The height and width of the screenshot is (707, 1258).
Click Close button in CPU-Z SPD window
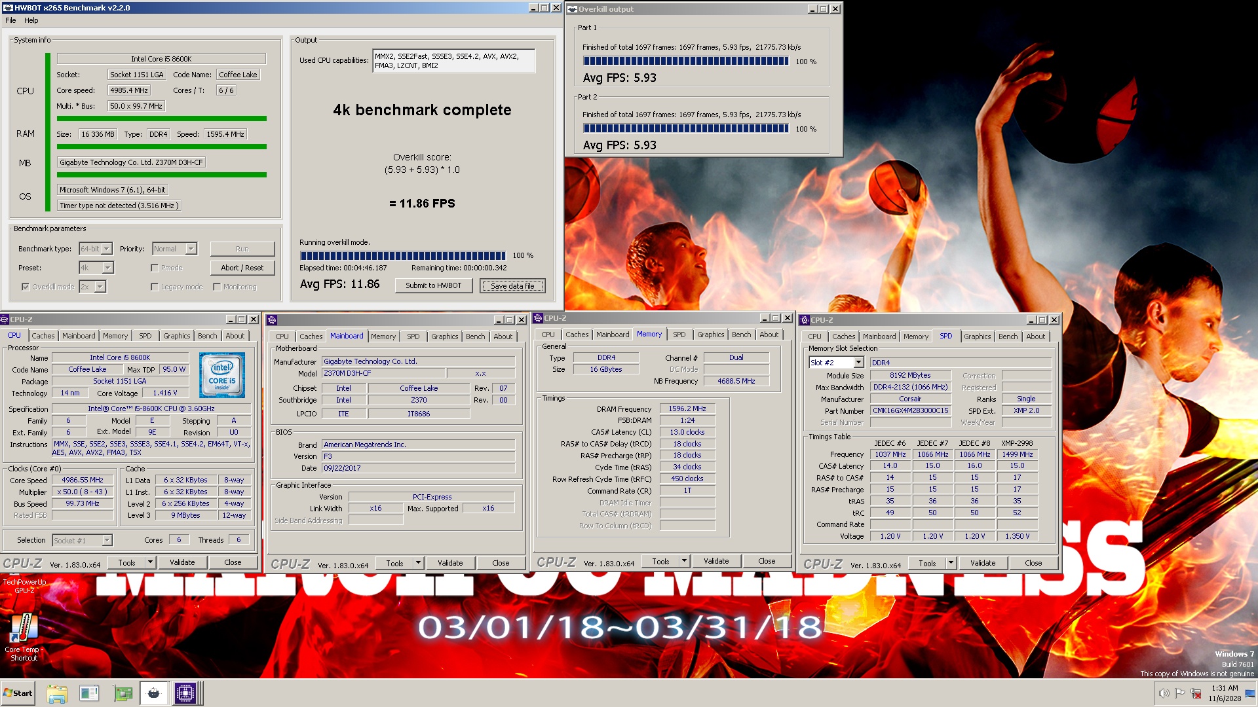pos(1033,563)
